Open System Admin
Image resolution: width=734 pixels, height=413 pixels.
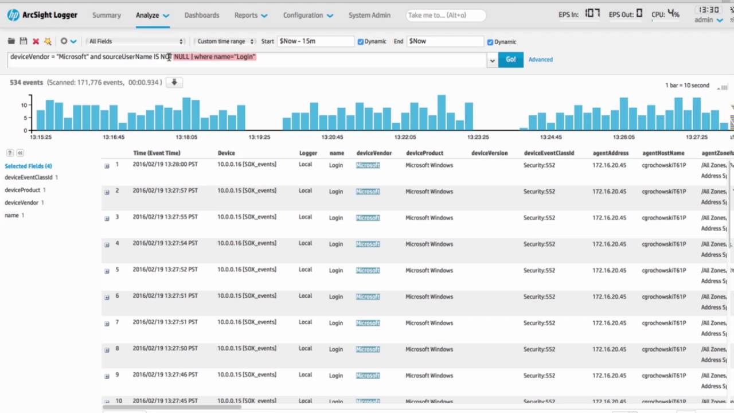point(369,15)
